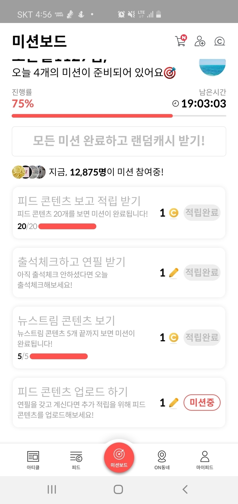The height and width of the screenshot is (504, 238).
Task: Tap the participant avatars group
Action: 29,172
